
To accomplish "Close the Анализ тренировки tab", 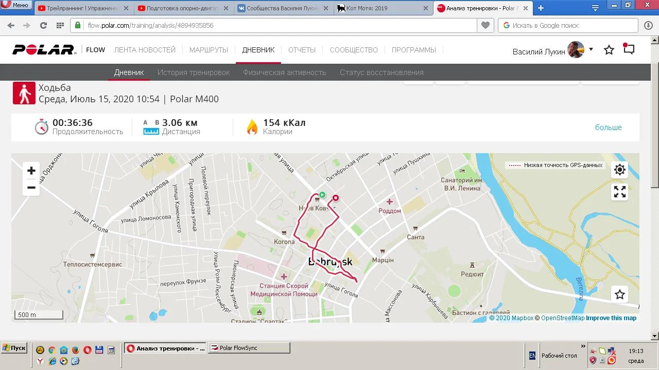I will (526, 8).
